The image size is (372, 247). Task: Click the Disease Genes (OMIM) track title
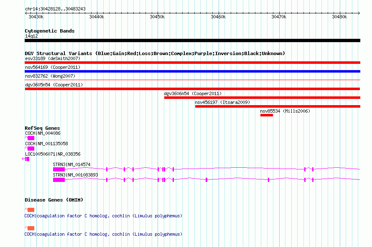tap(54, 200)
